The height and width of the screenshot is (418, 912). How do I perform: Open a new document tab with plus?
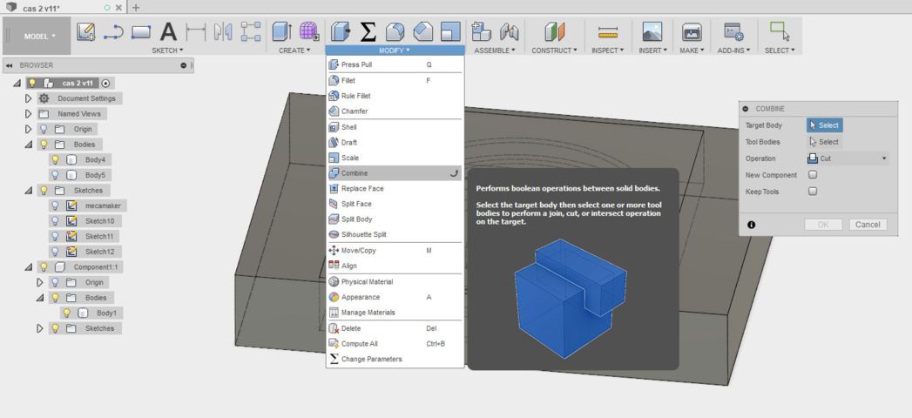point(136,8)
